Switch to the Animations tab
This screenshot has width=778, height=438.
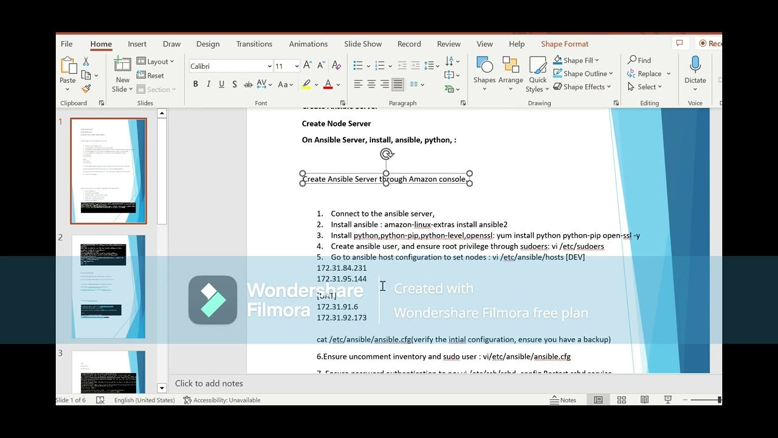308,44
